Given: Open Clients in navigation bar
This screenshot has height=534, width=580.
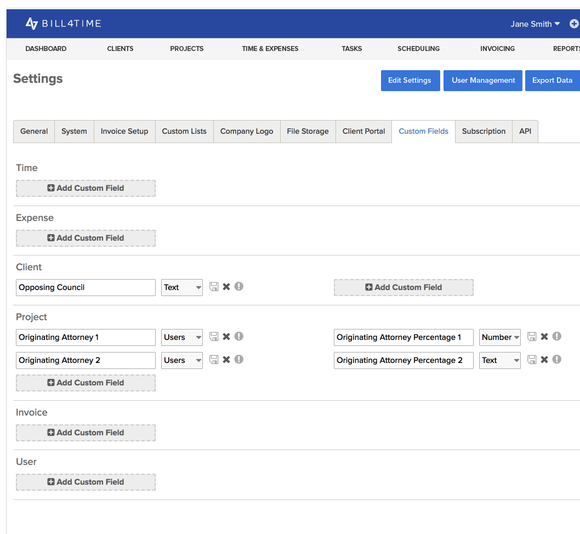Looking at the screenshot, I should click(x=120, y=48).
